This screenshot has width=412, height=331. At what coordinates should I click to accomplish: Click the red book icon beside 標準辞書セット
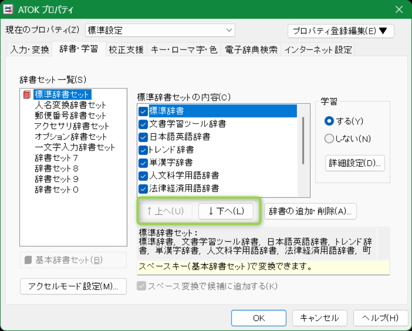coord(27,94)
